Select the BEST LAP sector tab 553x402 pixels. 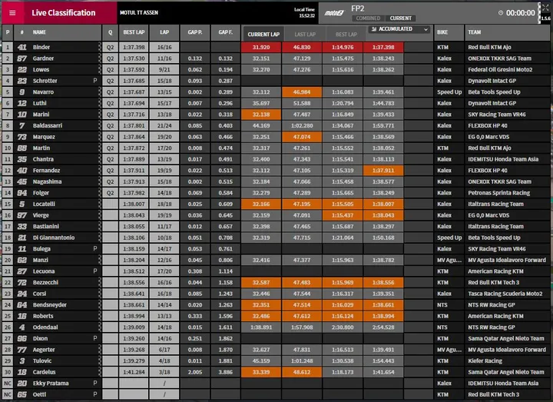click(346, 35)
